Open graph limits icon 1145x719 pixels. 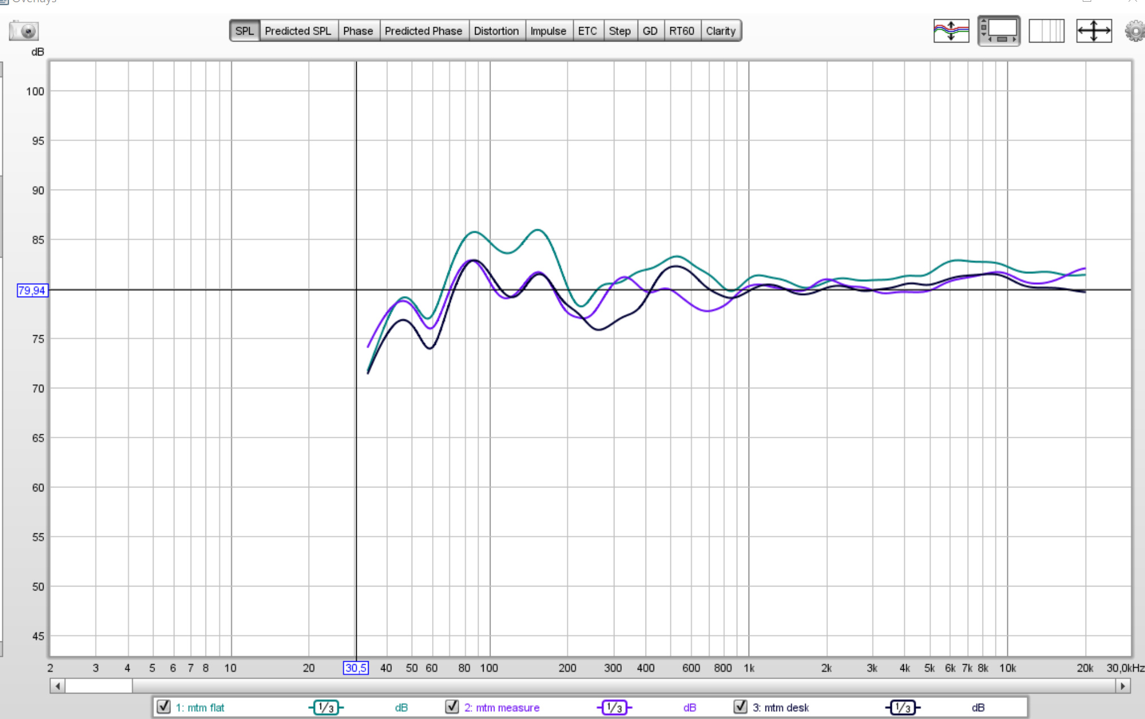[1046, 31]
